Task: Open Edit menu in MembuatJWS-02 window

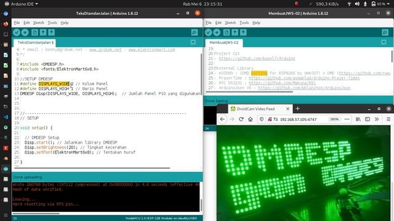Action: [219, 23]
